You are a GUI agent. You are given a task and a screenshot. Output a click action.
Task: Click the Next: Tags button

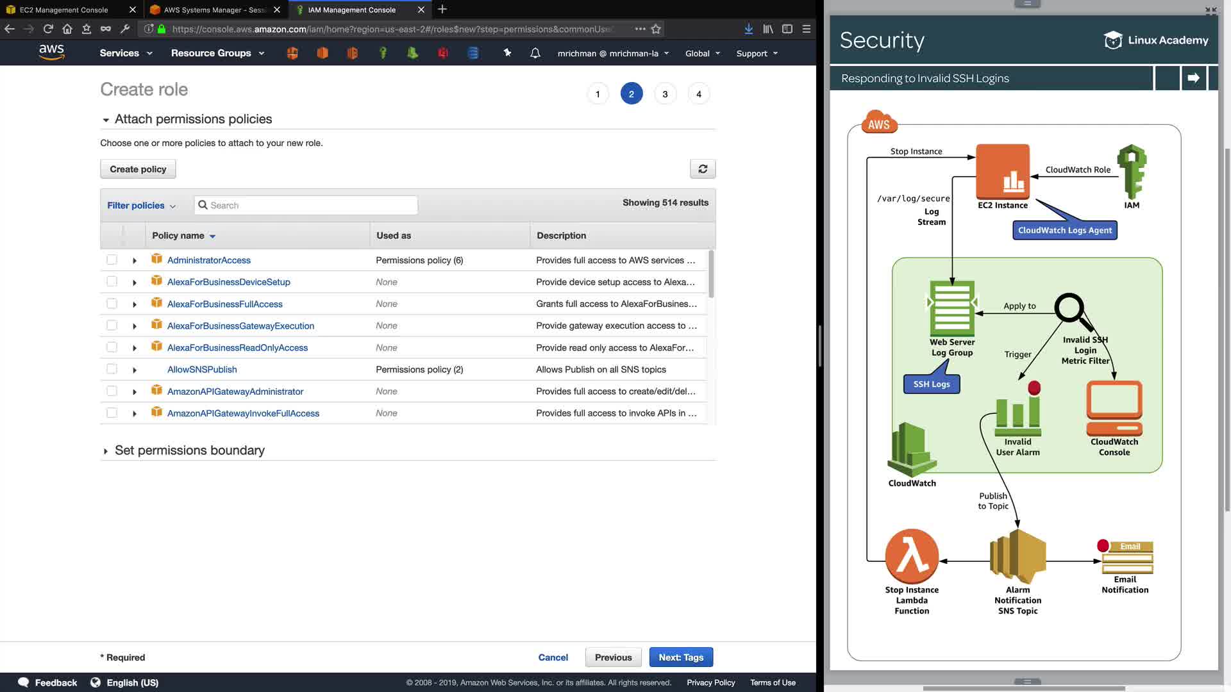(x=681, y=657)
